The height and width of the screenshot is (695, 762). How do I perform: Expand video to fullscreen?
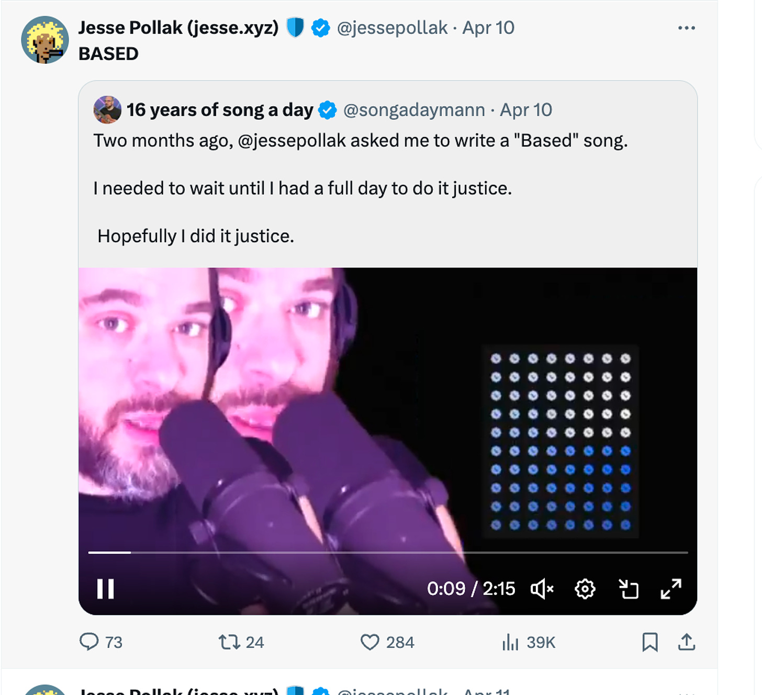pyautogui.click(x=671, y=589)
